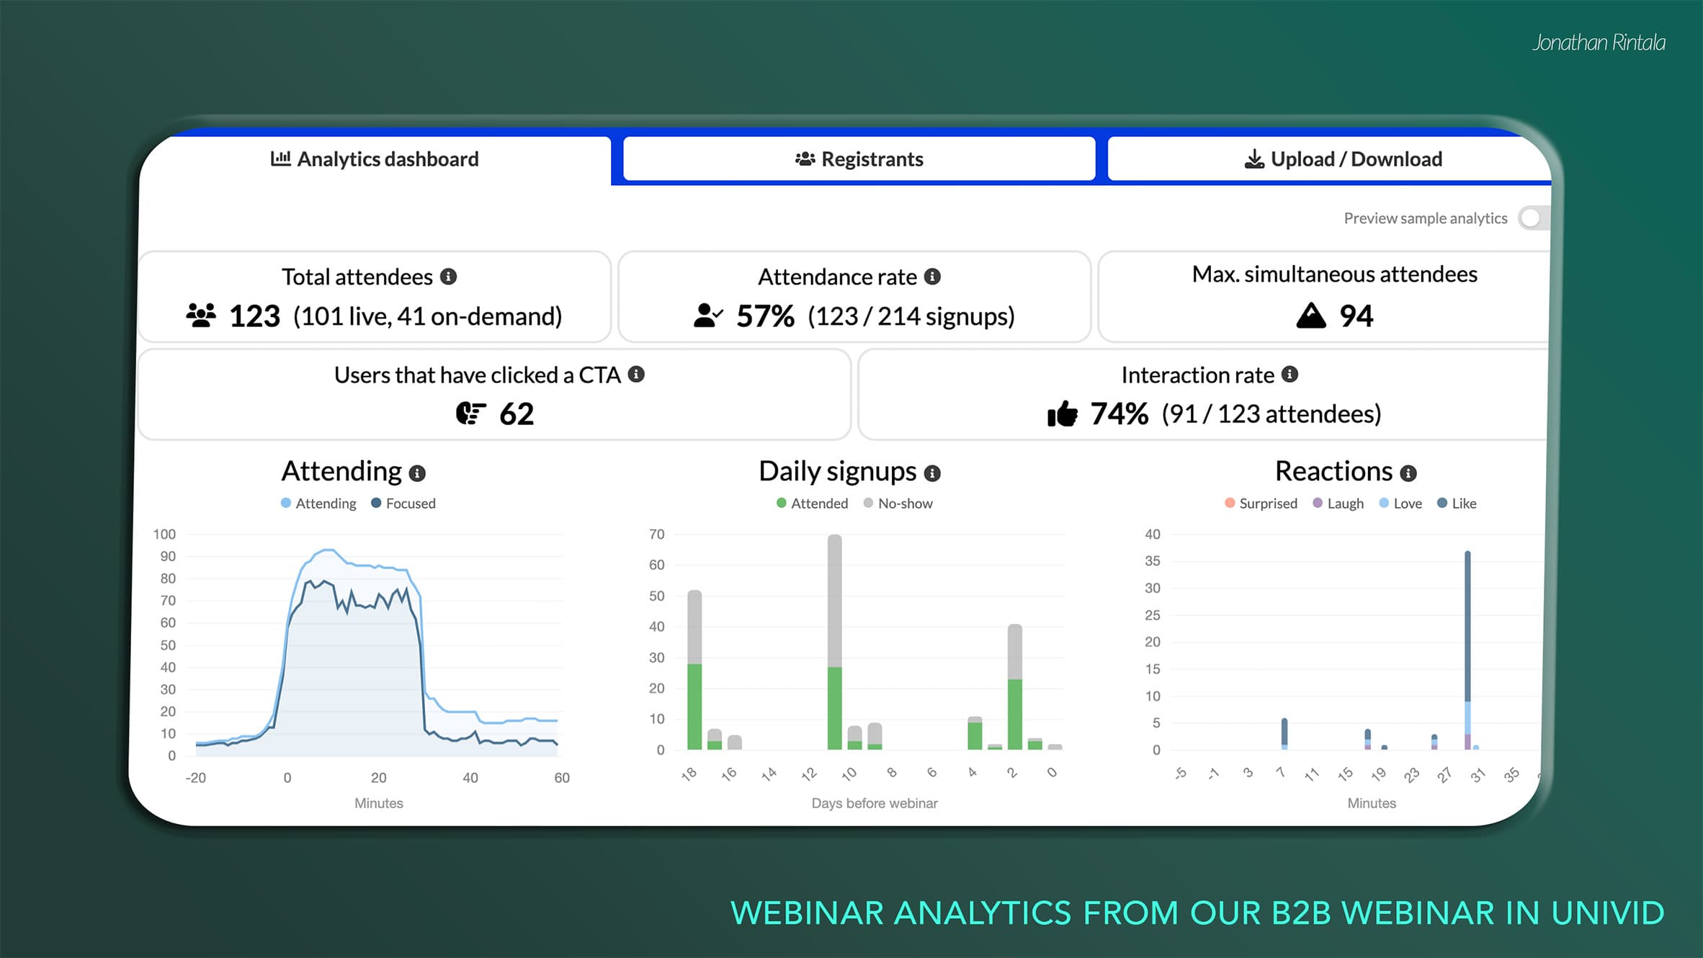Click the "(91 / 123 attendees)" text
The height and width of the screenshot is (958, 1703).
coord(1271,414)
